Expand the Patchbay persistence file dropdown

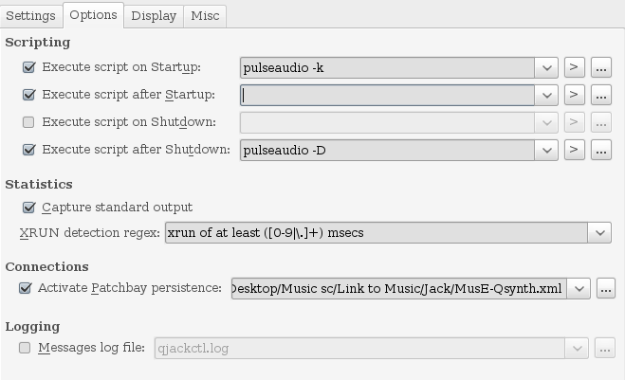click(579, 288)
